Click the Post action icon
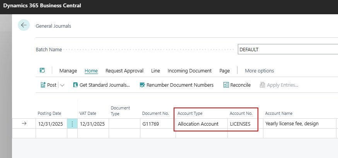The image size is (338, 158). (43, 85)
